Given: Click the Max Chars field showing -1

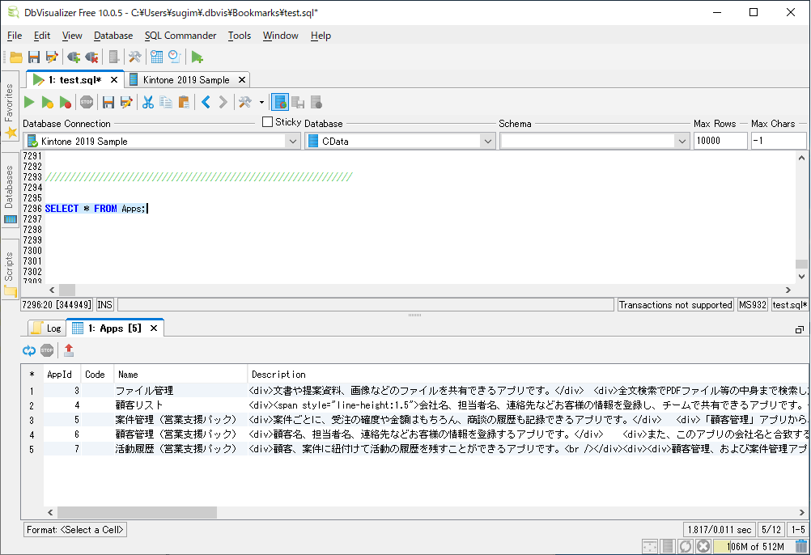Looking at the screenshot, I should click(x=779, y=141).
